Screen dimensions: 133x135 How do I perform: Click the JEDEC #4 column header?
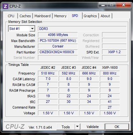pos(89,67)
